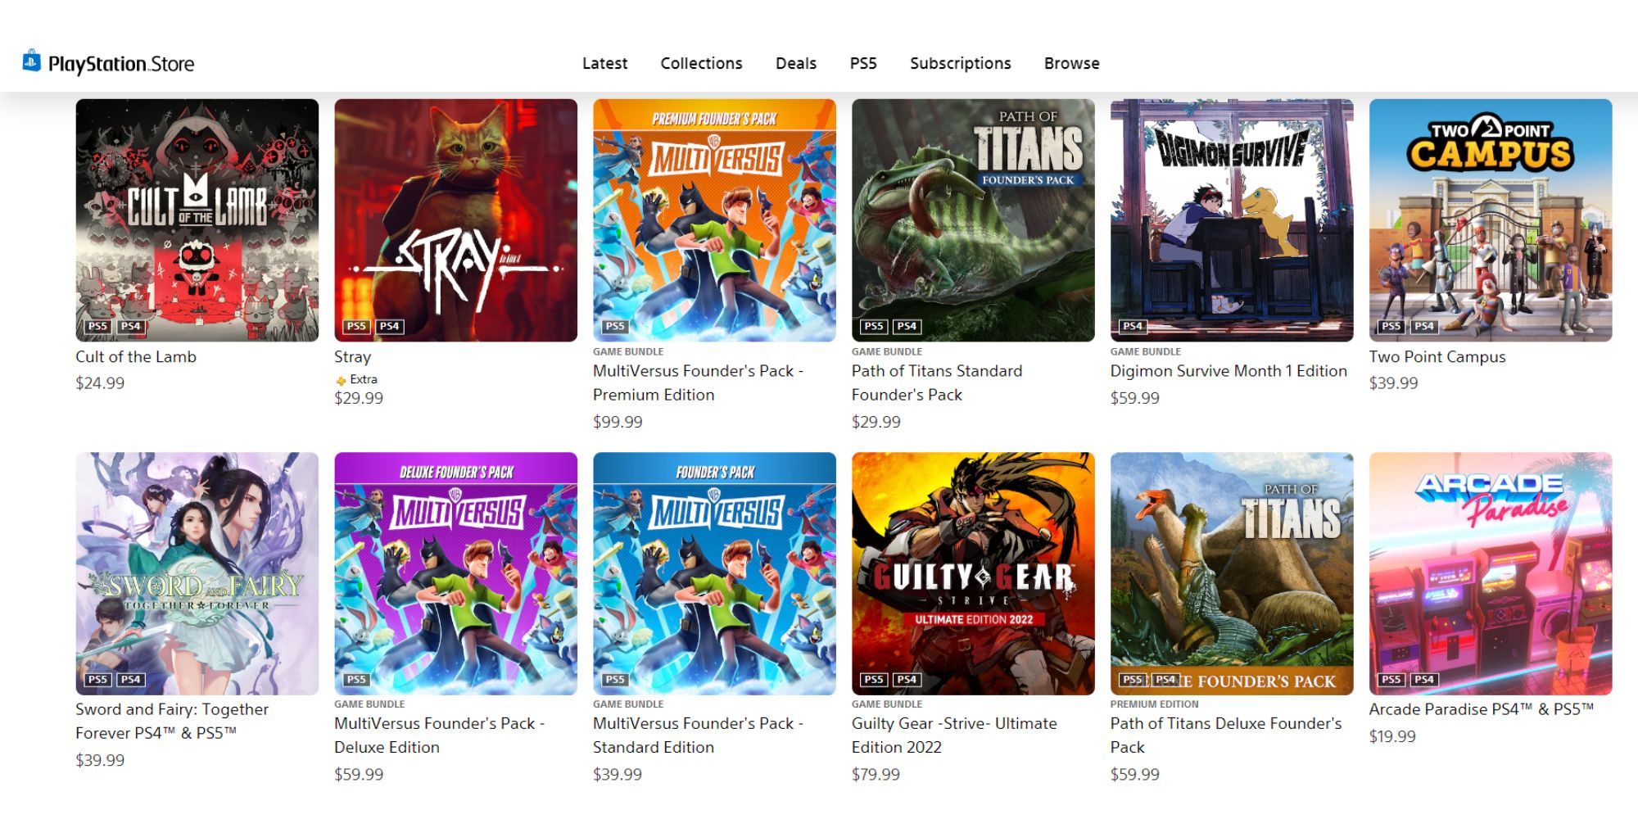Open the Stray cat cover art
Viewport: 1638px width, 819px height.
(x=455, y=220)
